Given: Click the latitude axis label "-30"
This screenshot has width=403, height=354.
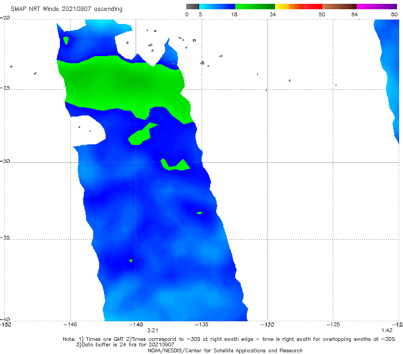Looking at the screenshot, I should 5,161.
